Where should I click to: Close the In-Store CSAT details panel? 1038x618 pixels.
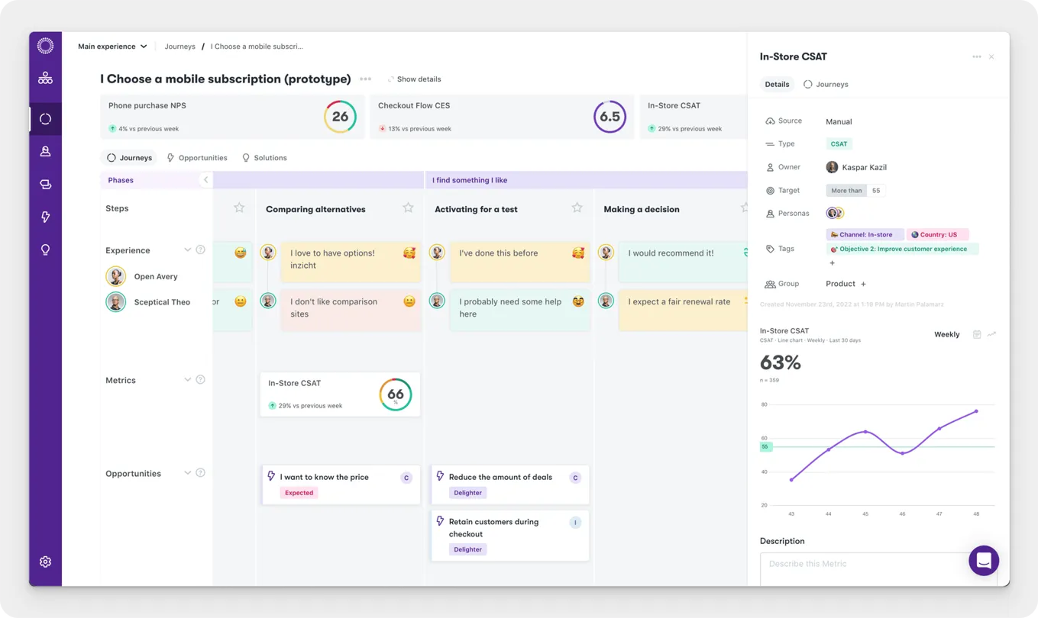click(991, 56)
